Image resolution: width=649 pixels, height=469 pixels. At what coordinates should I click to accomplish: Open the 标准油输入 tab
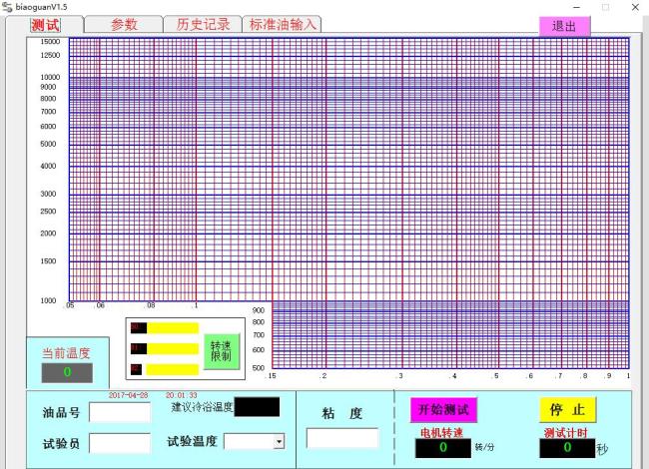click(x=282, y=24)
